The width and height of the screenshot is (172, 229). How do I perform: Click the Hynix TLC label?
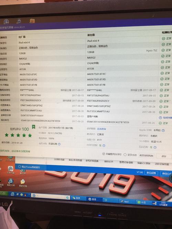click(152, 50)
